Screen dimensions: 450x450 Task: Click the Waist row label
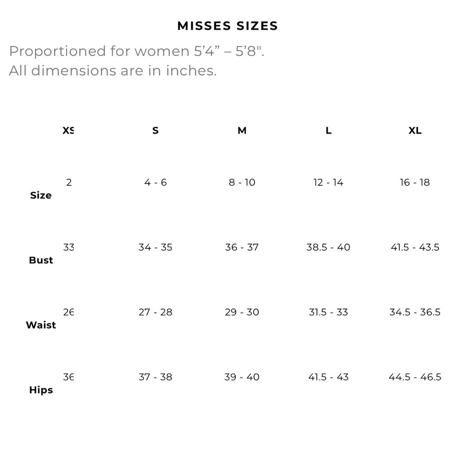tap(41, 325)
